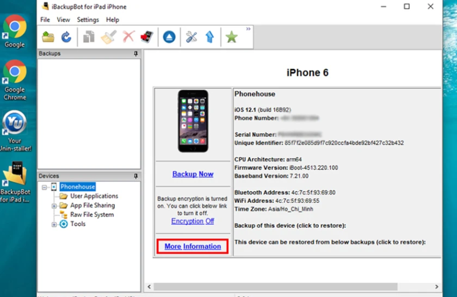
Task: Pin the Backups panel
Action: click(x=136, y=54)
